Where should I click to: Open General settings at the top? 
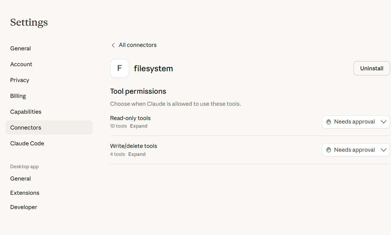tap(21, 48)
